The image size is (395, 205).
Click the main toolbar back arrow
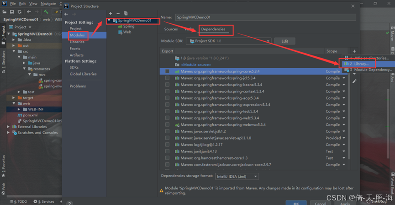click(x=29, y=12)
